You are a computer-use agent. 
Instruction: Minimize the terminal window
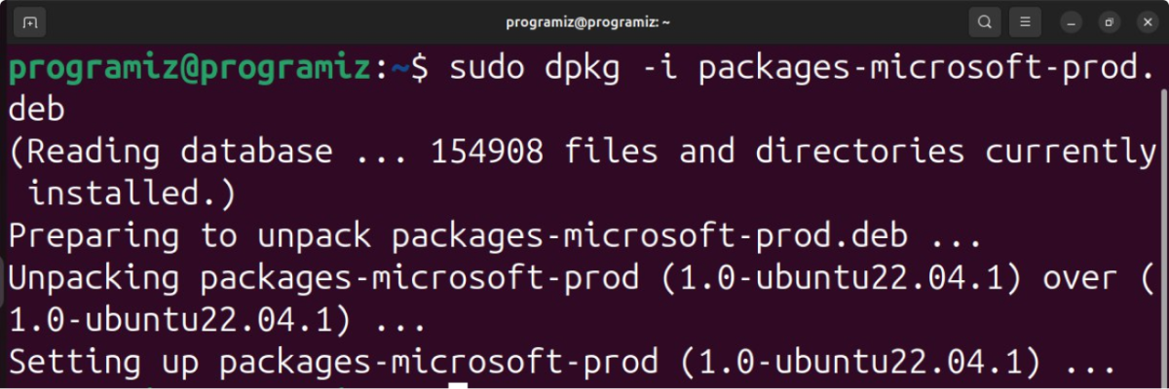tap(1071, 21)
